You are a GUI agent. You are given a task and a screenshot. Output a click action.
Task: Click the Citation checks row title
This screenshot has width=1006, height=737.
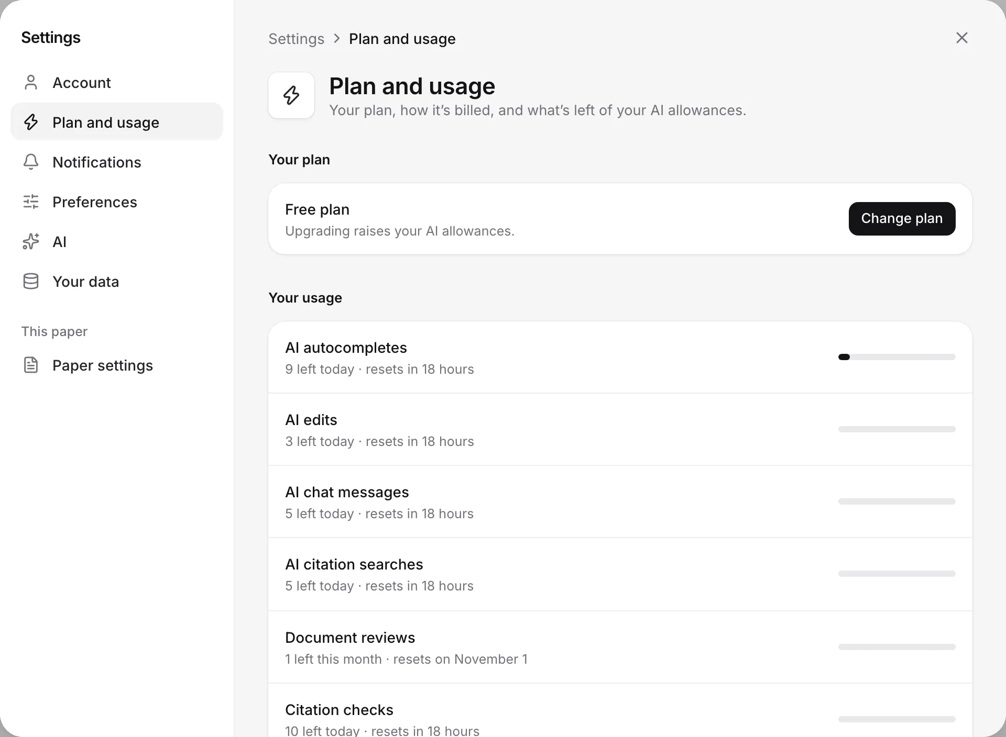[x=339, y=710]
